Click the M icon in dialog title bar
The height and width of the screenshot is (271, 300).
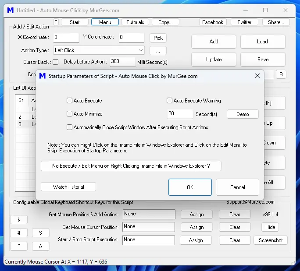click(42, 76)
